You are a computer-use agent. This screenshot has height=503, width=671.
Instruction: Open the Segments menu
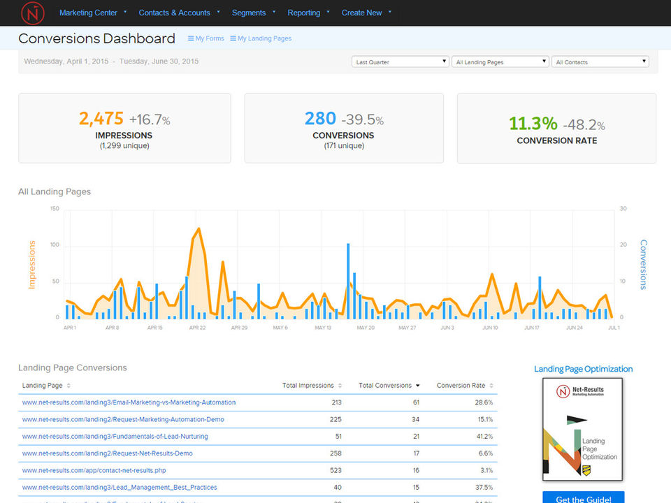253,13
